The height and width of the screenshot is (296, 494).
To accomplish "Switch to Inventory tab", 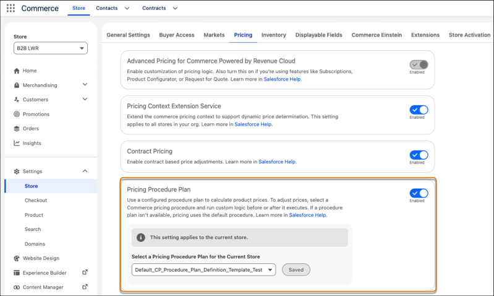I will click(x=274, y=35).
